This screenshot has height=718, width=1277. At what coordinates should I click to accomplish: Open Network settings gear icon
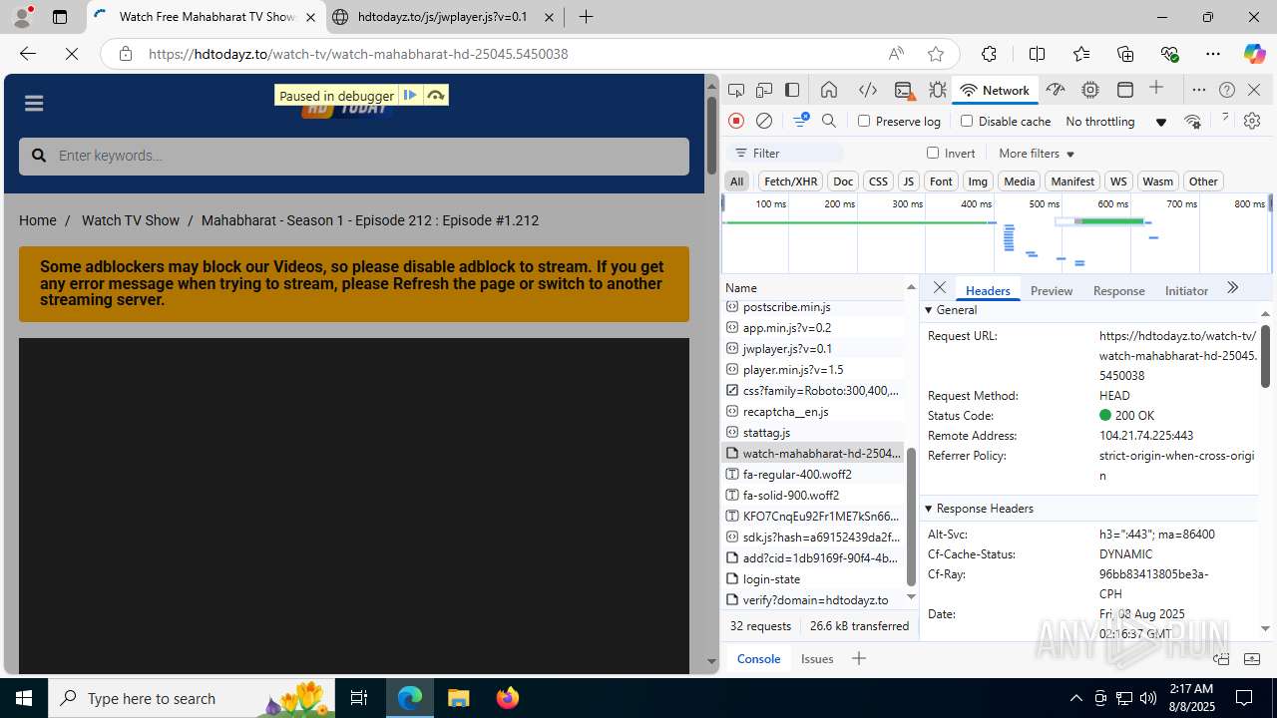tap(1252, 121)
